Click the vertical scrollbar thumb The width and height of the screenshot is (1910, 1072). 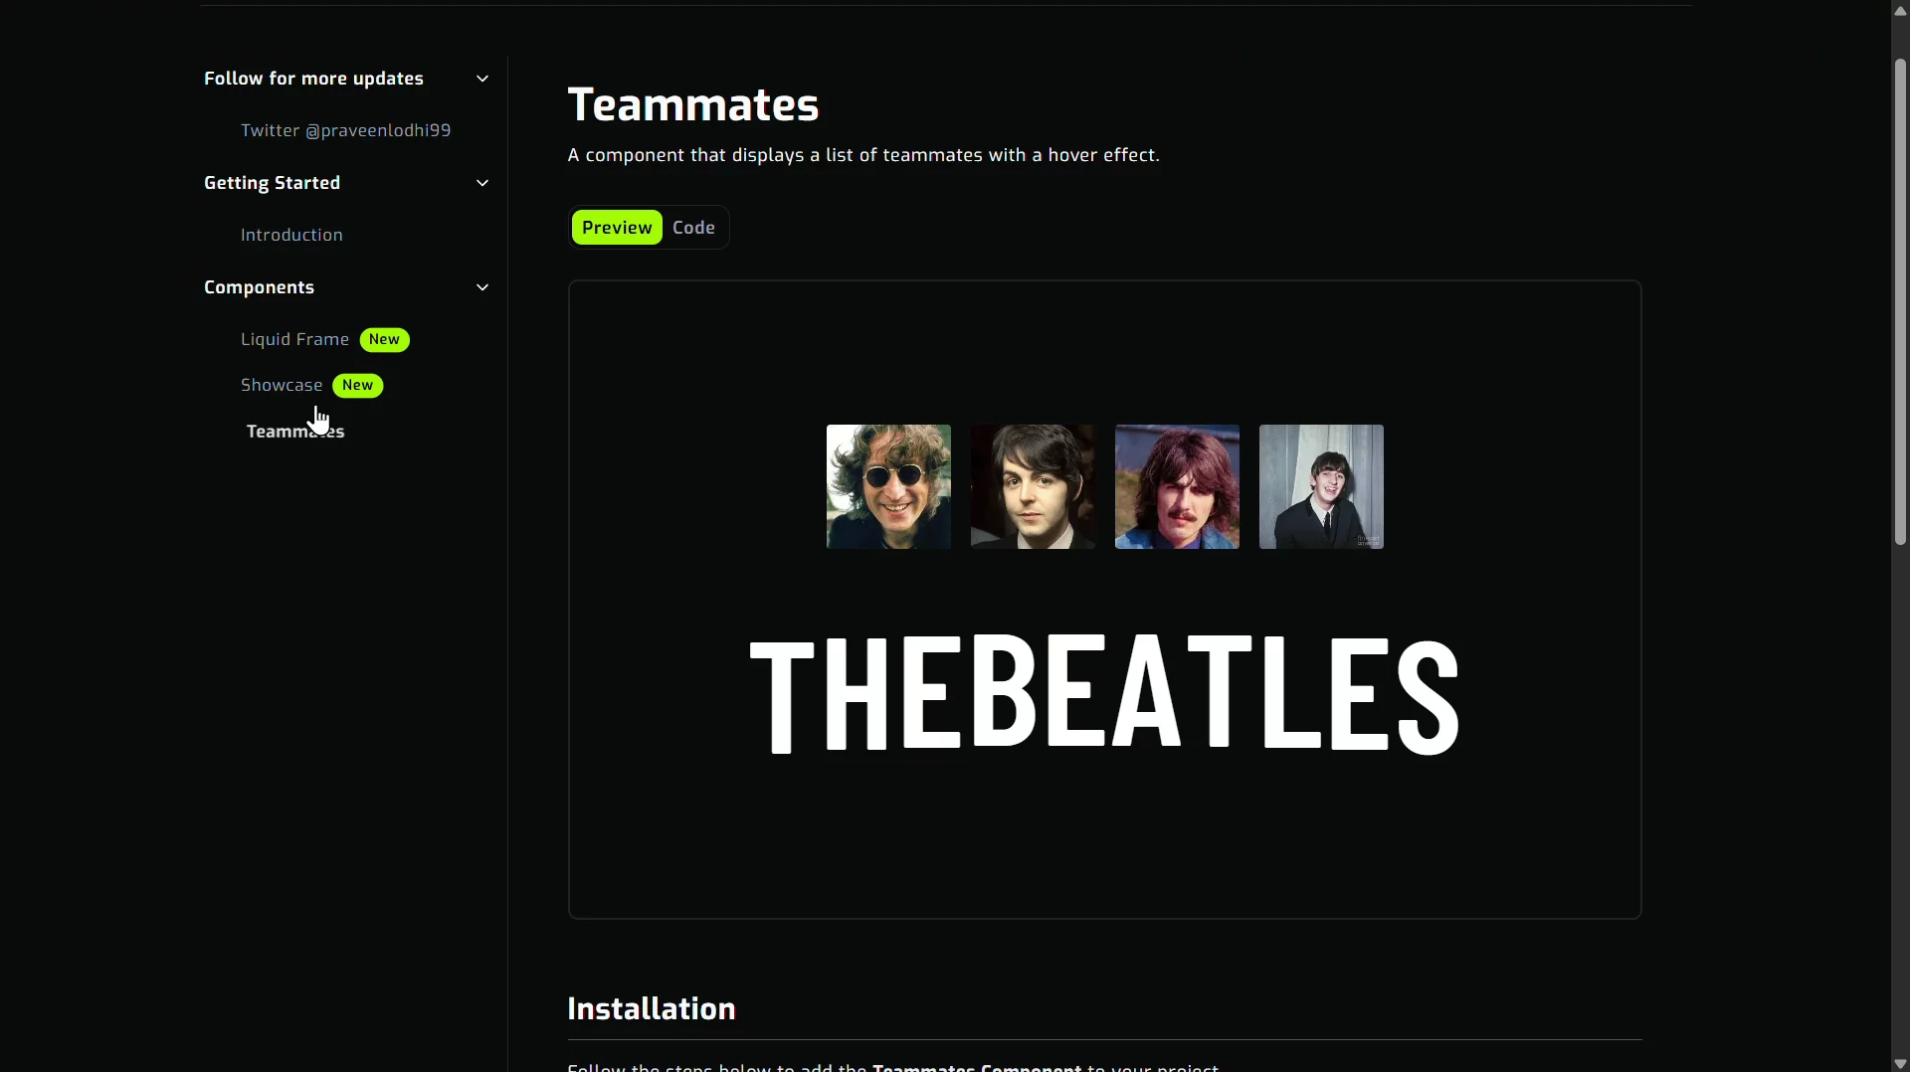1900,298
